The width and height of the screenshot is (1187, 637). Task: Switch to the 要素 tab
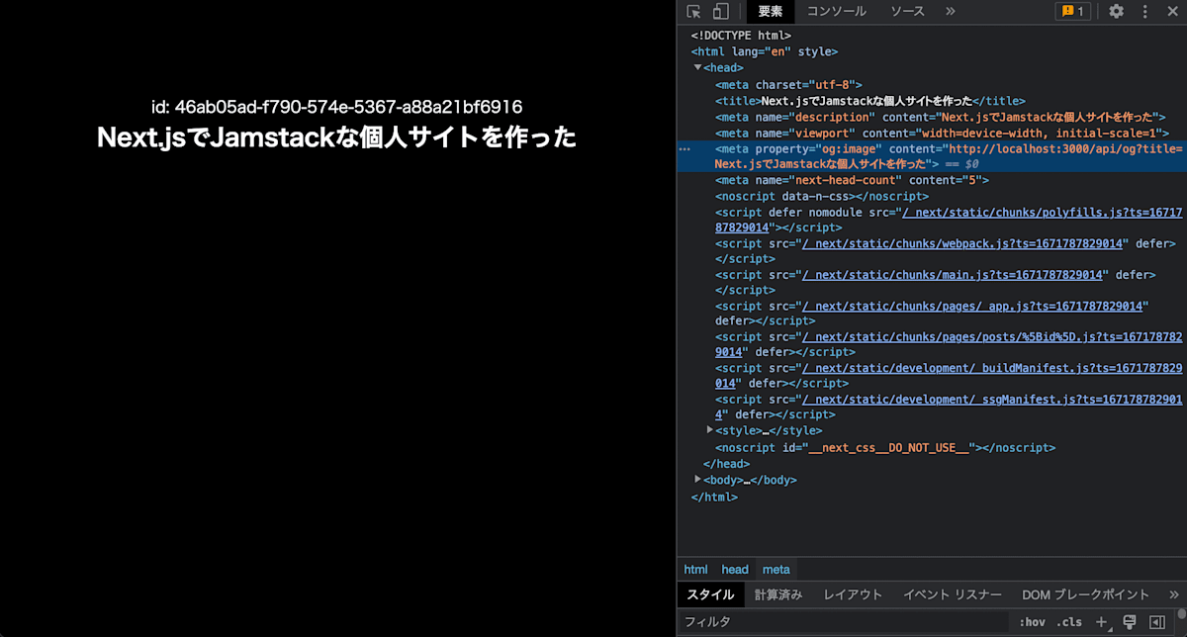(x=771, y=12)
